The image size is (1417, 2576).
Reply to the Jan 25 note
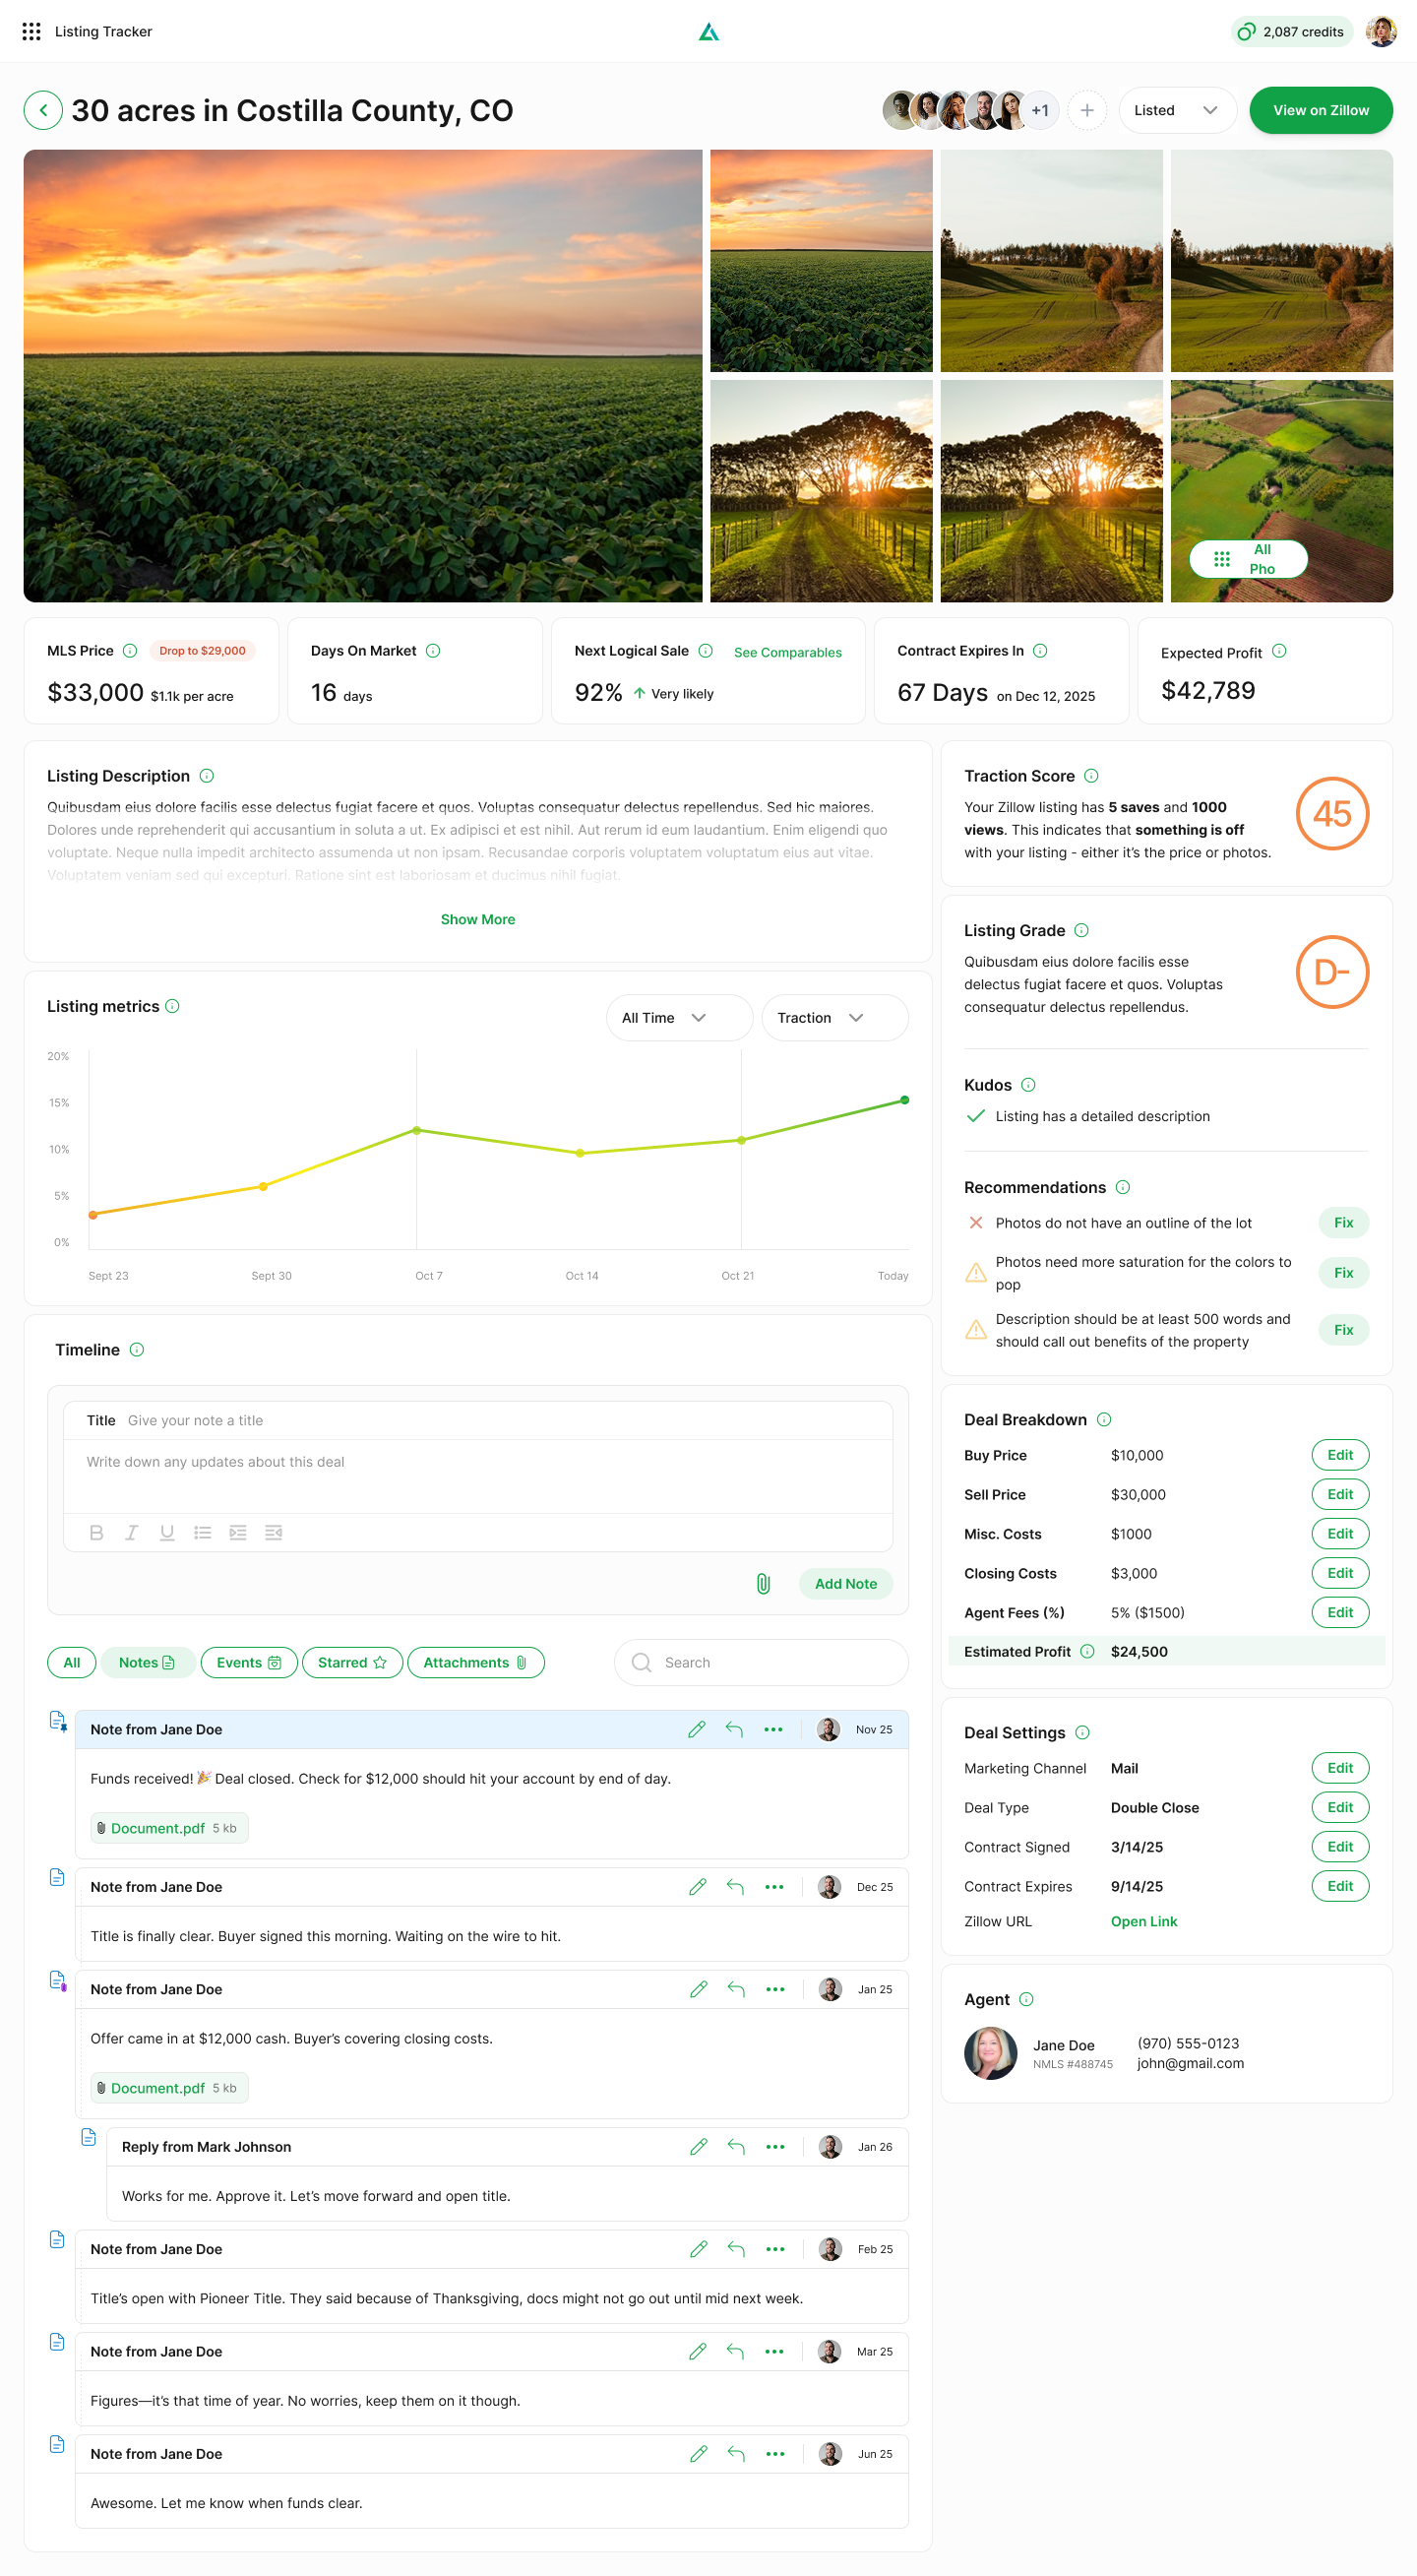(x=736, y=1990)
